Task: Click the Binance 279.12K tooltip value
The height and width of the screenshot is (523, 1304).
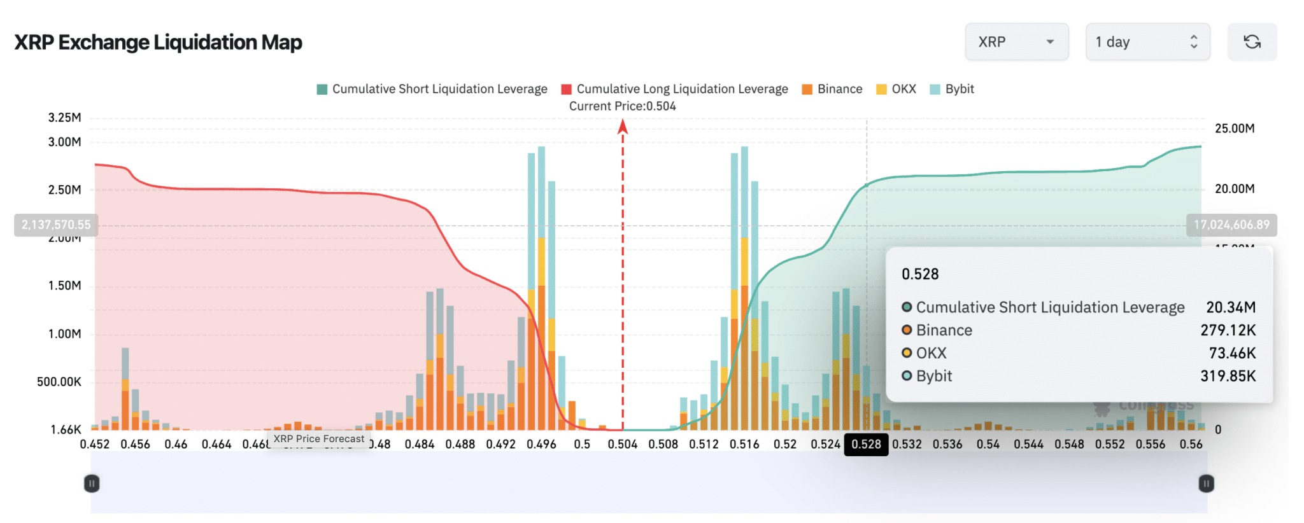Action: [x=1228, y=330]
